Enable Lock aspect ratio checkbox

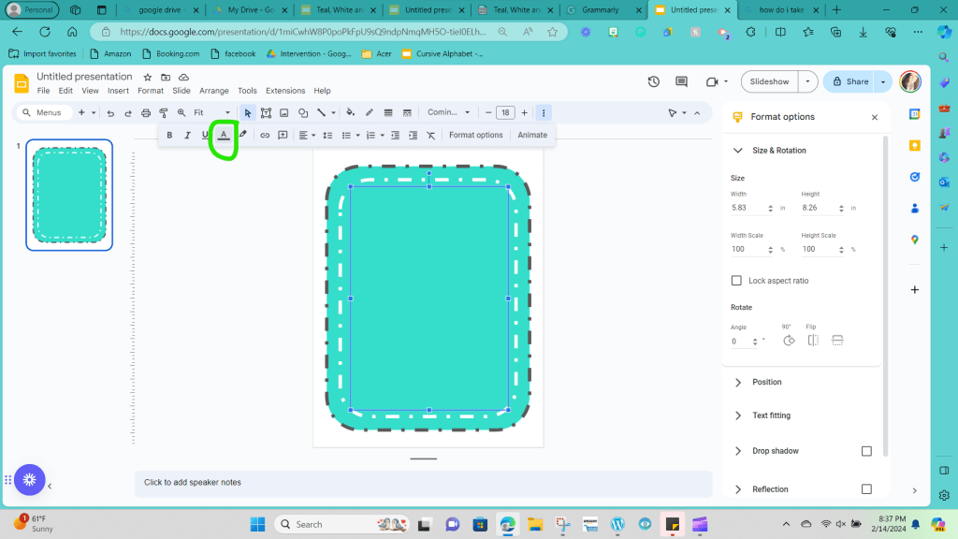(736, 281)
